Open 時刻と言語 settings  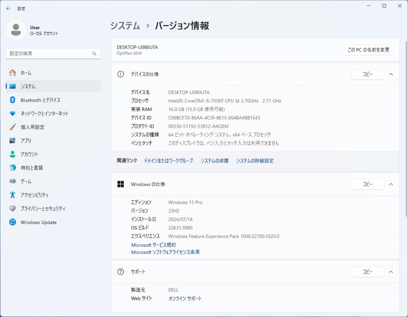53,168
